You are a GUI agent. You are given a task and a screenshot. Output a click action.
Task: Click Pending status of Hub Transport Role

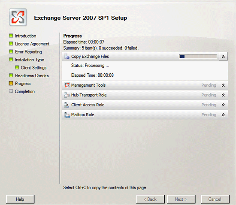point(209,95)
